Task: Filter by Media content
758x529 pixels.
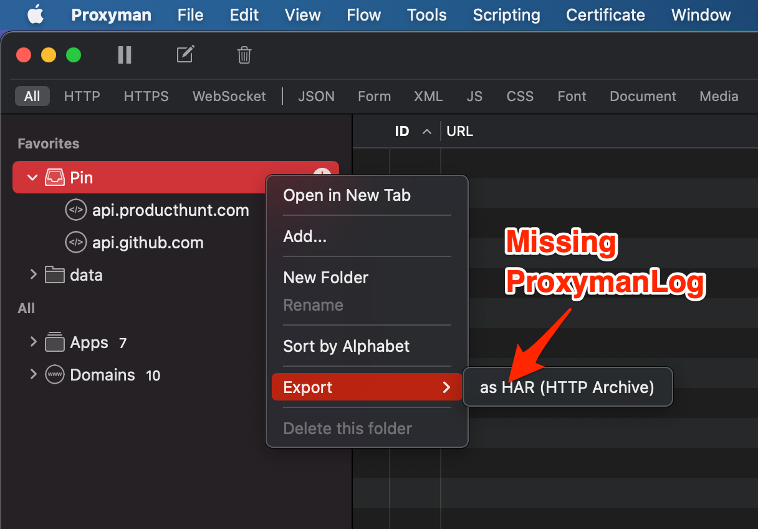Action: click(719, 96)
